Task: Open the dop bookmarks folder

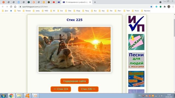Action: (102, 11)
